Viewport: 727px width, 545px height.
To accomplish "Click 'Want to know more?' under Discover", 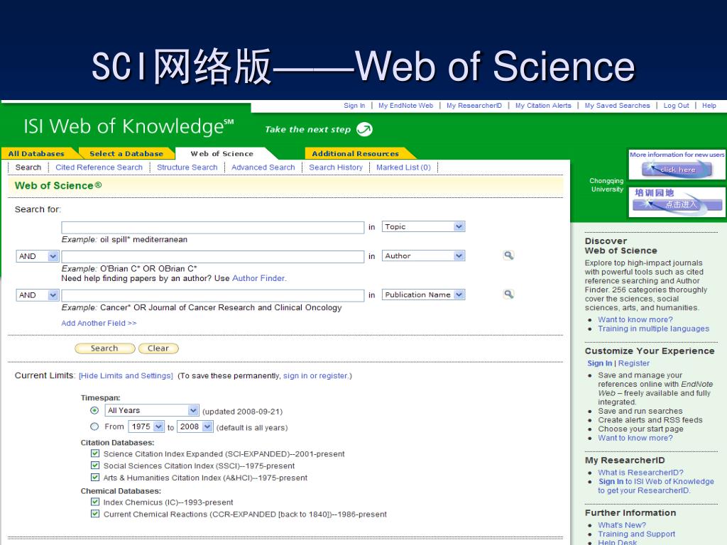I will [x=635, y=319].
